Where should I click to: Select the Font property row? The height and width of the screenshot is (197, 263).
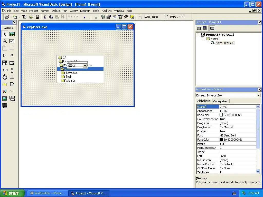pyautogui.click(x=227, y=135)
